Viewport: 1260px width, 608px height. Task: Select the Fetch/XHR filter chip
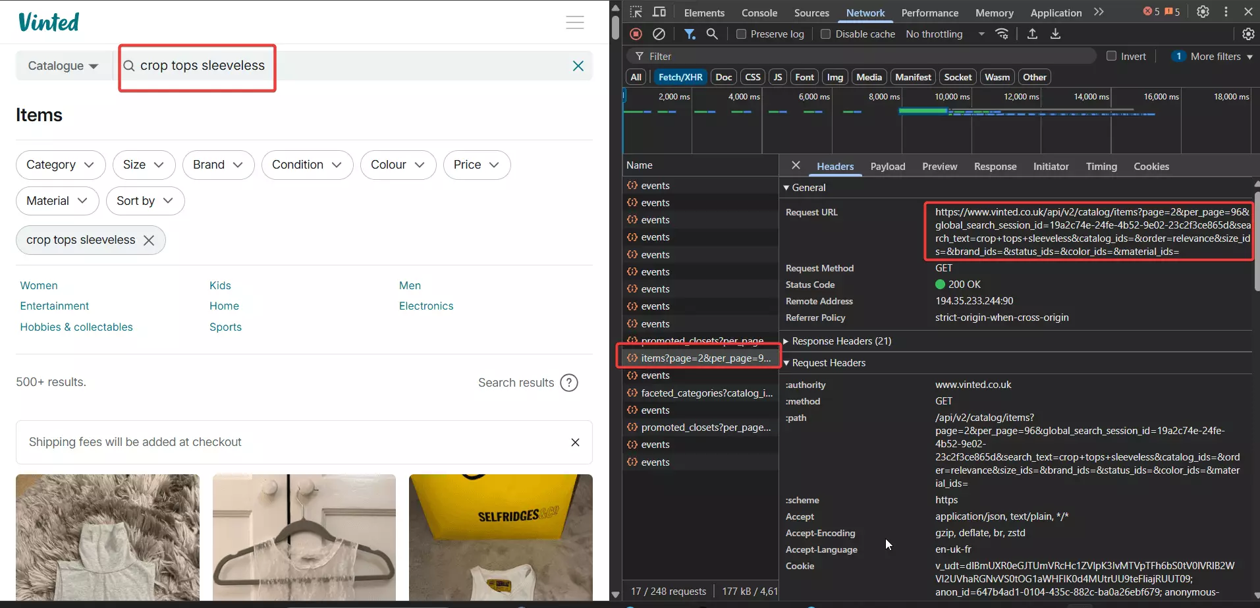point(680,76)
